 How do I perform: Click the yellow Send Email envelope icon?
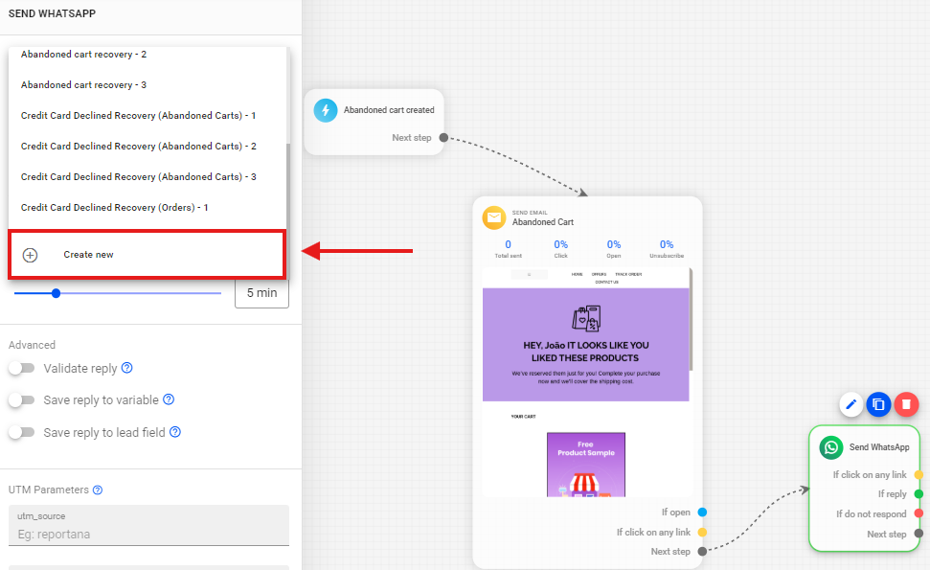point(493,217)
